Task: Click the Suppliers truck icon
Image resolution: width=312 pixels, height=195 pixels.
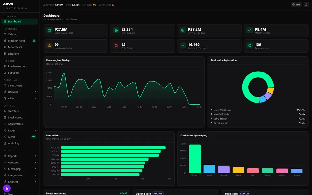Action: pos(5,73)
